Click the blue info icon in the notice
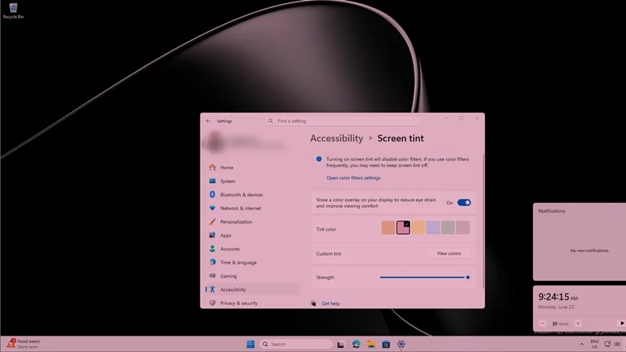This screenshot has height=352, width=626. (319, 160)
